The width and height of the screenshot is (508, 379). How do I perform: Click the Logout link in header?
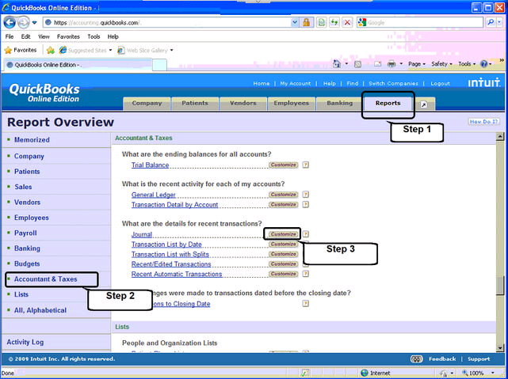point(440,83)
